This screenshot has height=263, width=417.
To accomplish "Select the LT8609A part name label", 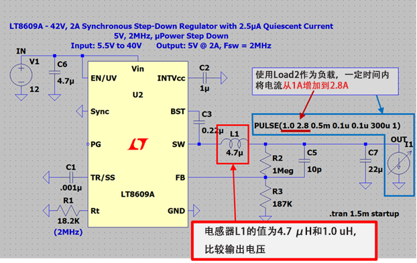I will pyautogui.click(x=137, y=195).
